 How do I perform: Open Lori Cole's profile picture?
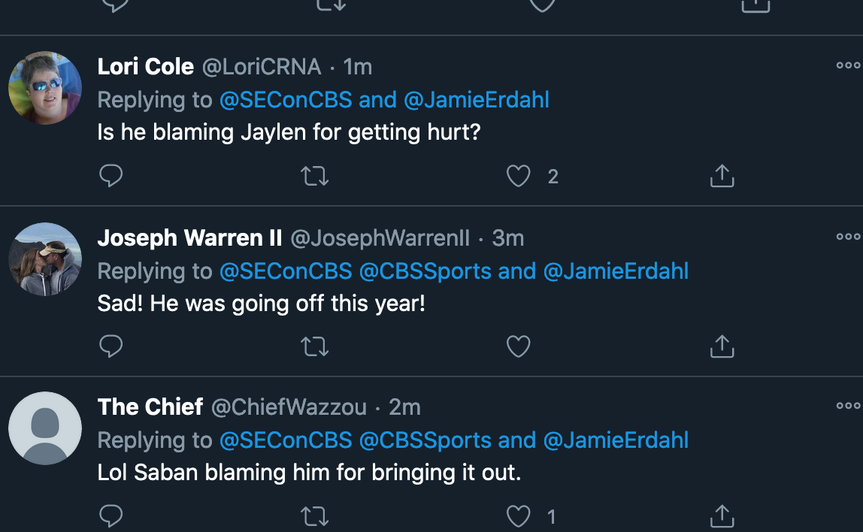click(45, 88)
